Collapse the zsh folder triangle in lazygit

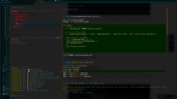tap(13, 22)
